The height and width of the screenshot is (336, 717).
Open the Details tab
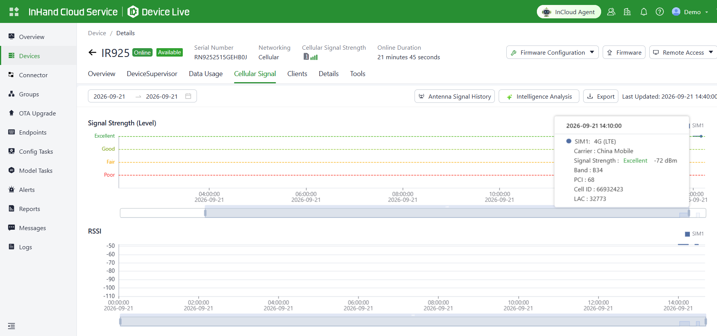click(328, 74)
